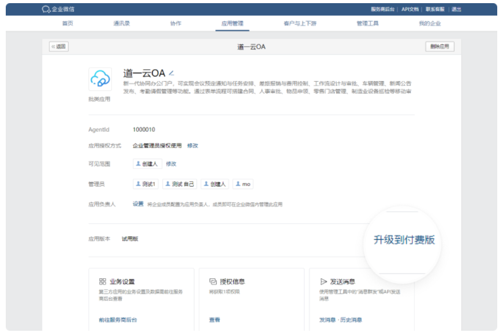Click the 发送消息 card title
Image resolution: width=503 pixels, height=336 pixels.
click(343, 281)
